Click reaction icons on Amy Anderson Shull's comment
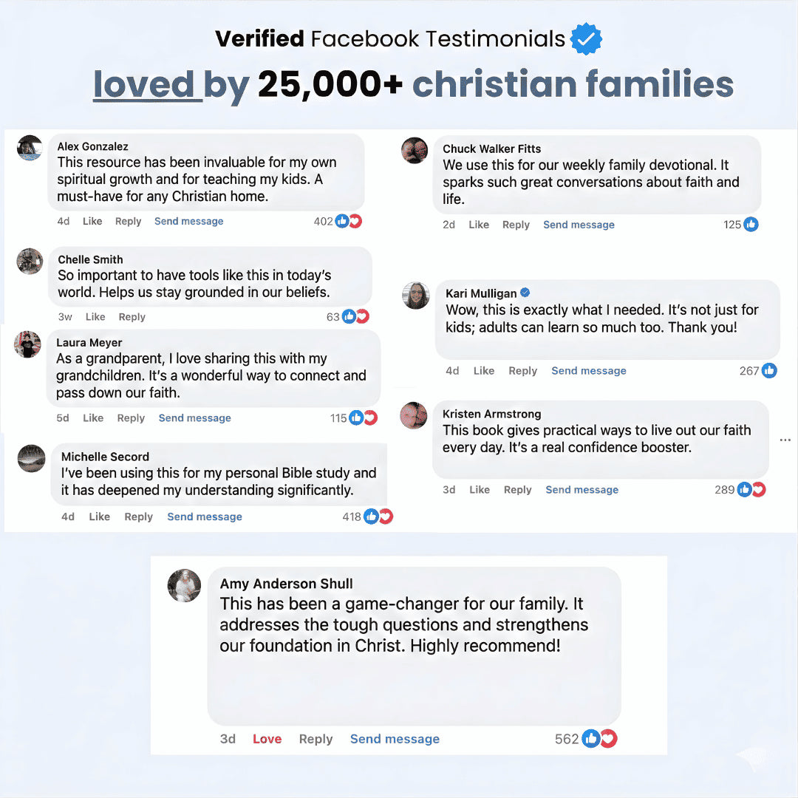 (x=599, y=738)
